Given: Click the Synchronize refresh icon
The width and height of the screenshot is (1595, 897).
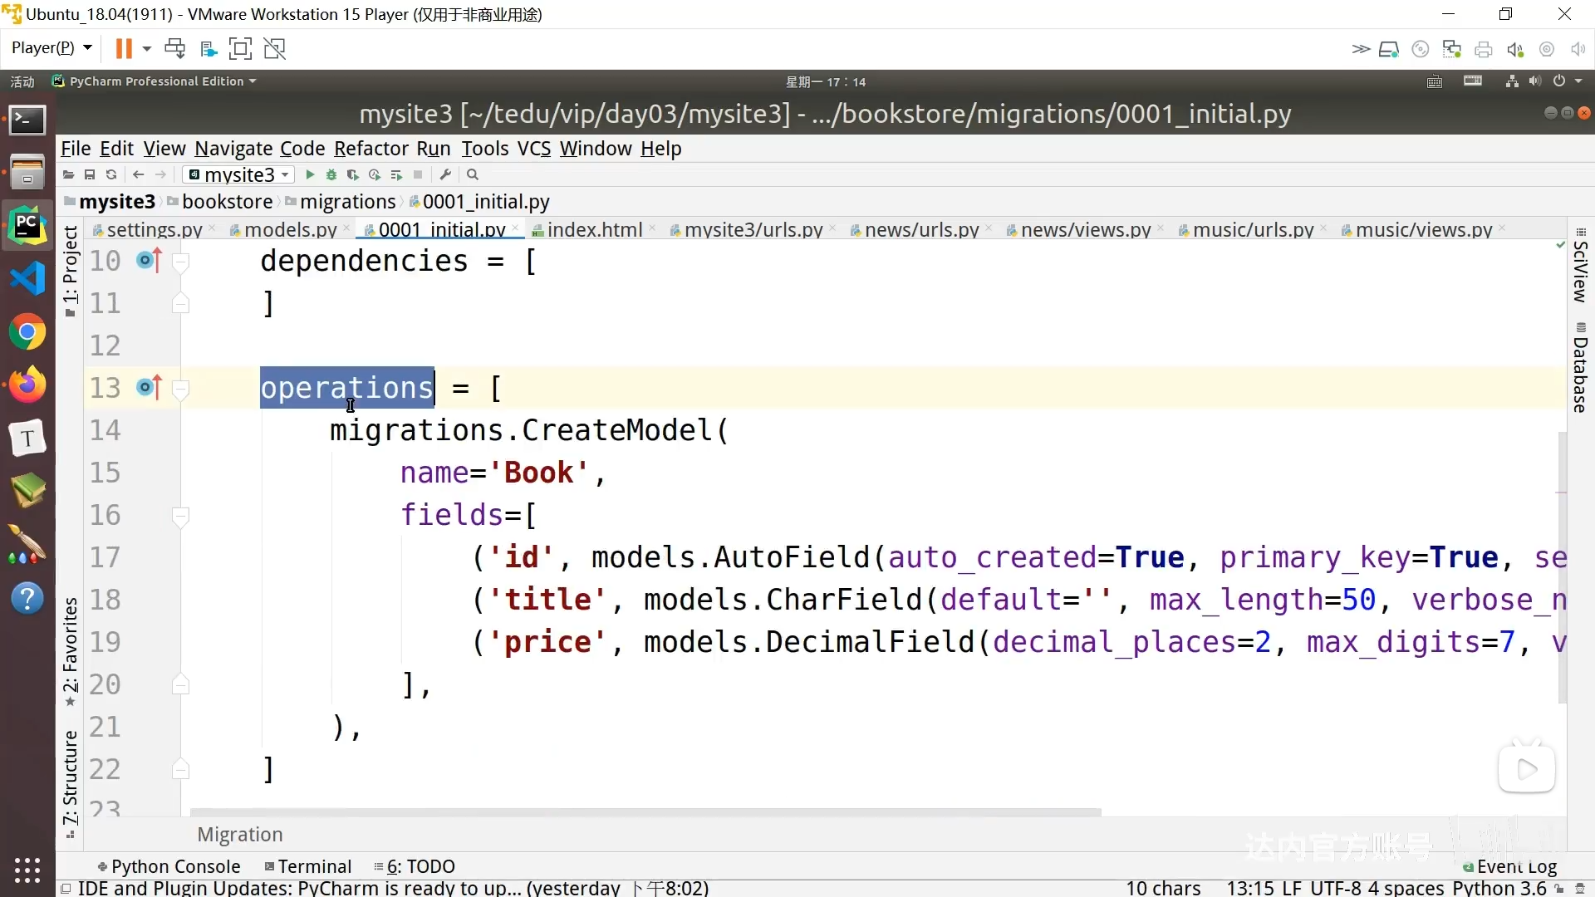Looking at the screenshot, I should tap(111, 174).
